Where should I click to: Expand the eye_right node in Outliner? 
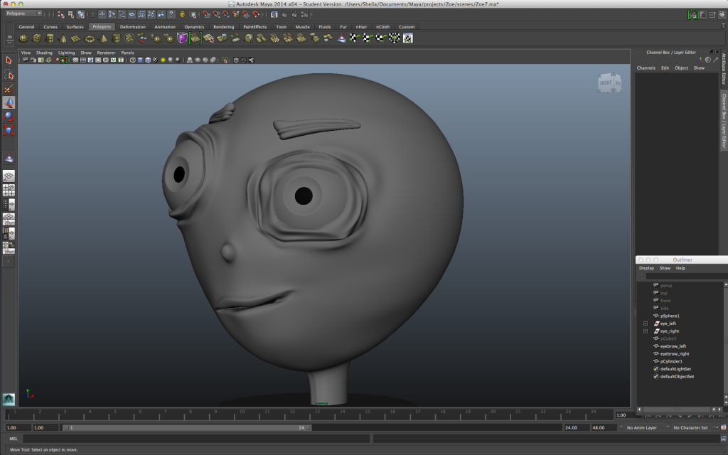click(646, 331)
